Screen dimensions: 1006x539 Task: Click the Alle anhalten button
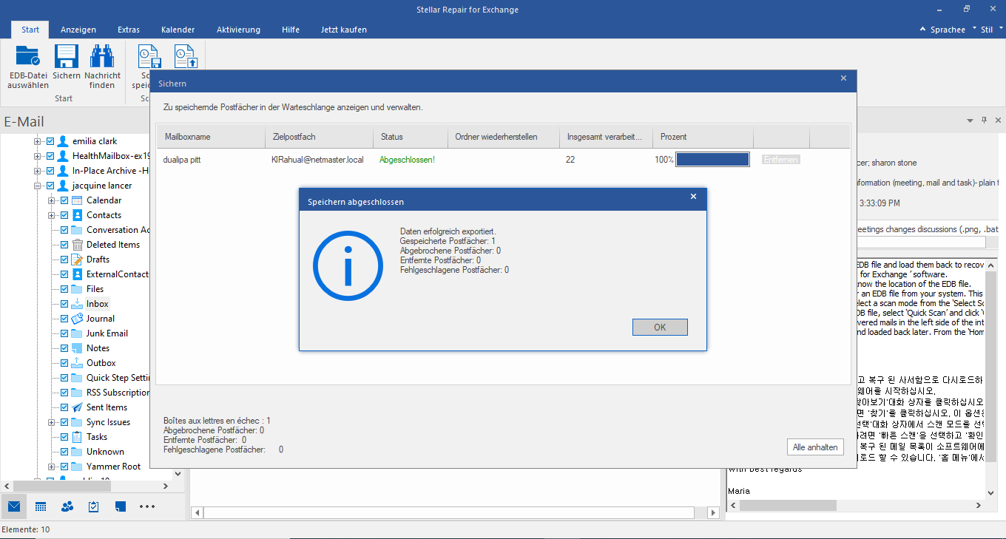coord(814,447)
